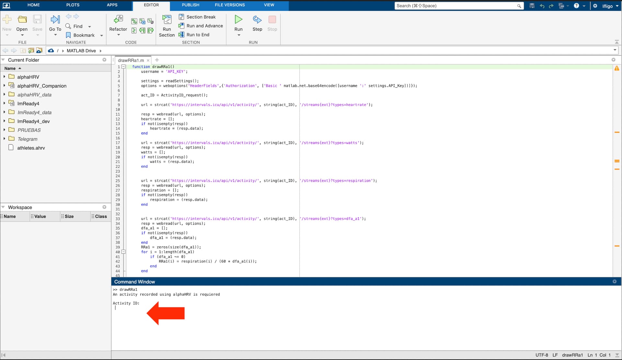622x360 pixels.
Task: Click the Run Section icon
Action: coord(167,20)
